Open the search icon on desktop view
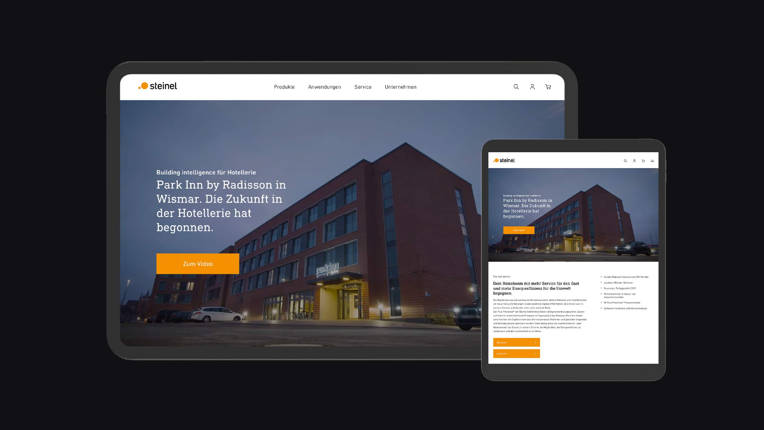The height and width of the screenshot is (430, 764). click(x=516, y=87)
